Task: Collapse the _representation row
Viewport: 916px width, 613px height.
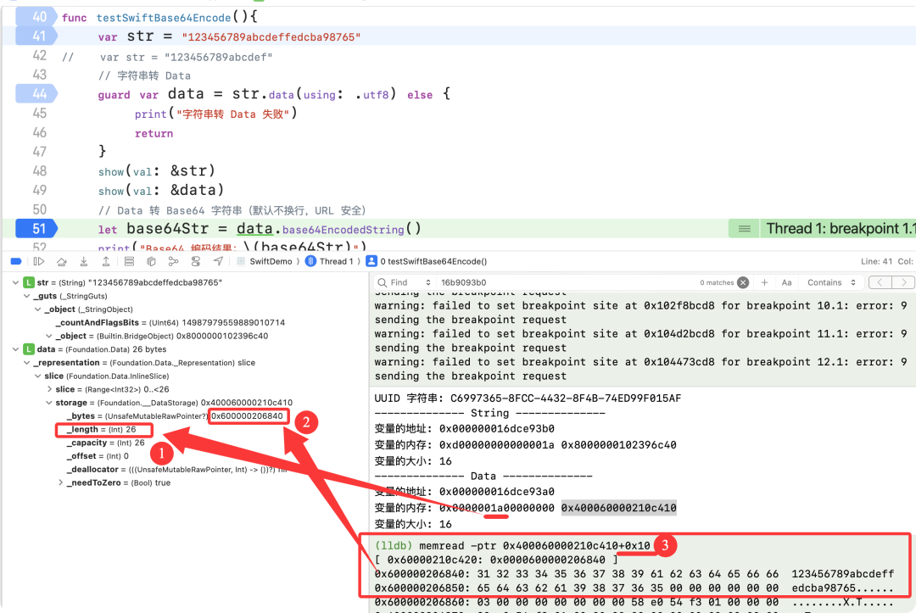Action: 26,363
